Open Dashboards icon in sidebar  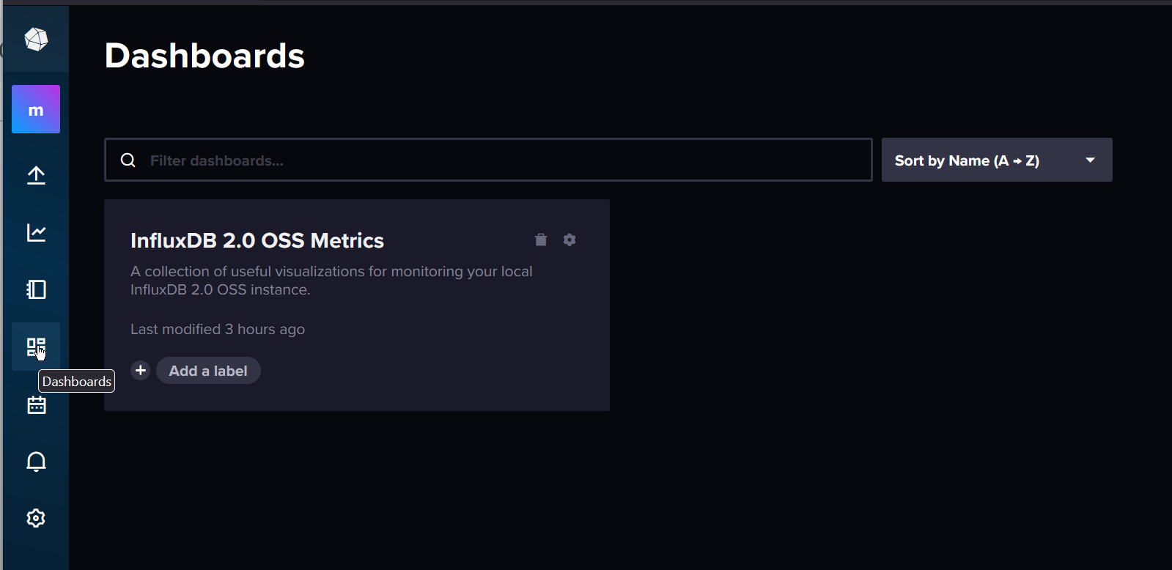[x=36, y=347]
